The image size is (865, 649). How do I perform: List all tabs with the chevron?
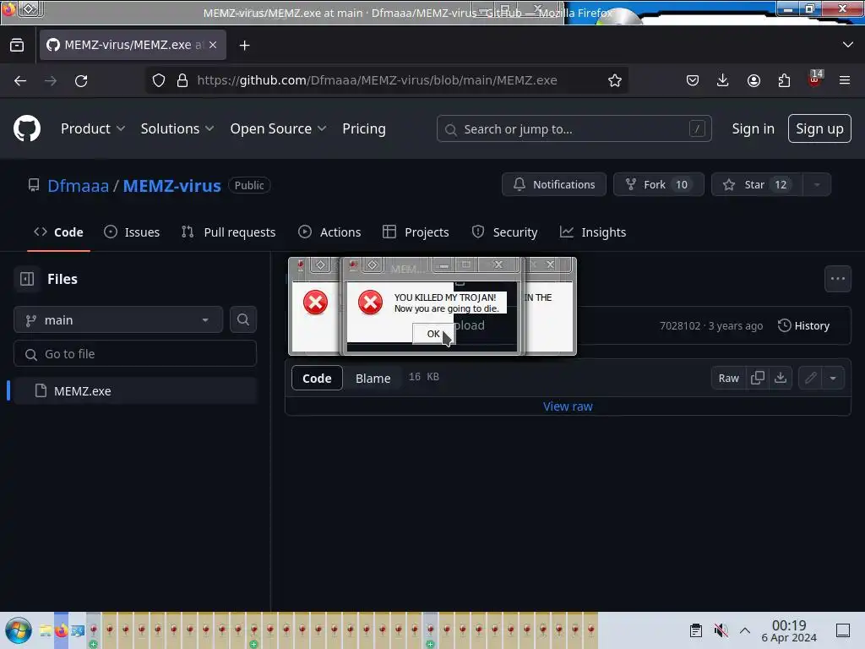pos(848,45)
